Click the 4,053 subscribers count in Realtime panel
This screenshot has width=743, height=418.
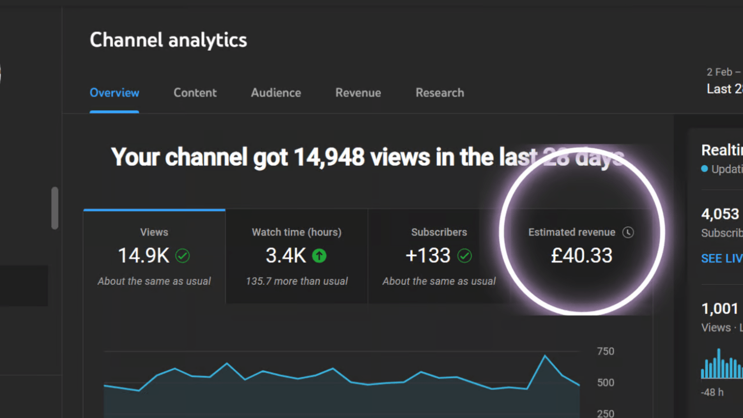[720, 214]
